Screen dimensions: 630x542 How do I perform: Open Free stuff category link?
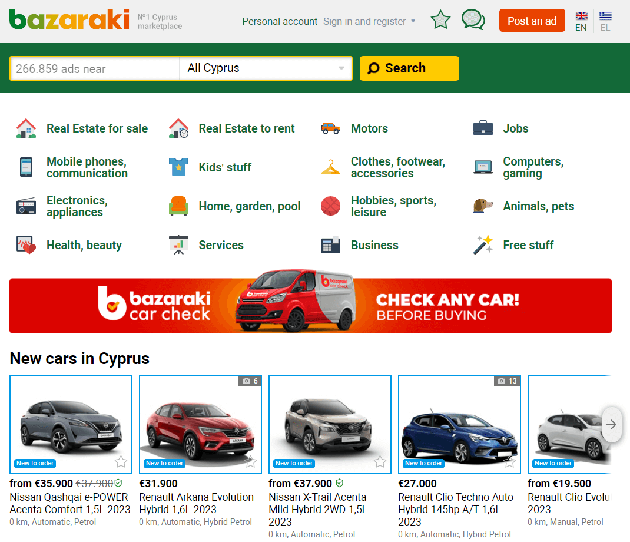[x=528, y=245]
